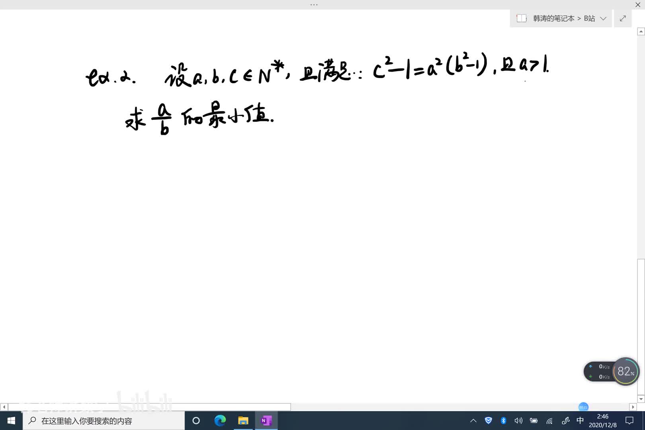This screenshot has height=430, width=645.
Task: Toggle the 中 Chinese input mode indicator
Action: click(x=580, y=420)
